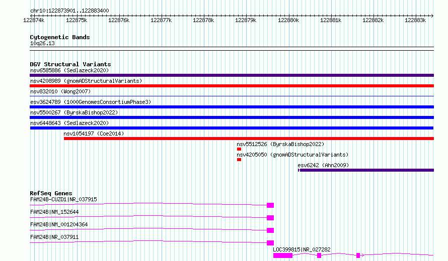Select the FAM24B NM_001204364 exon block
Image resolution: width=448 pixels, height=261 pixels.
click(270, 230)
